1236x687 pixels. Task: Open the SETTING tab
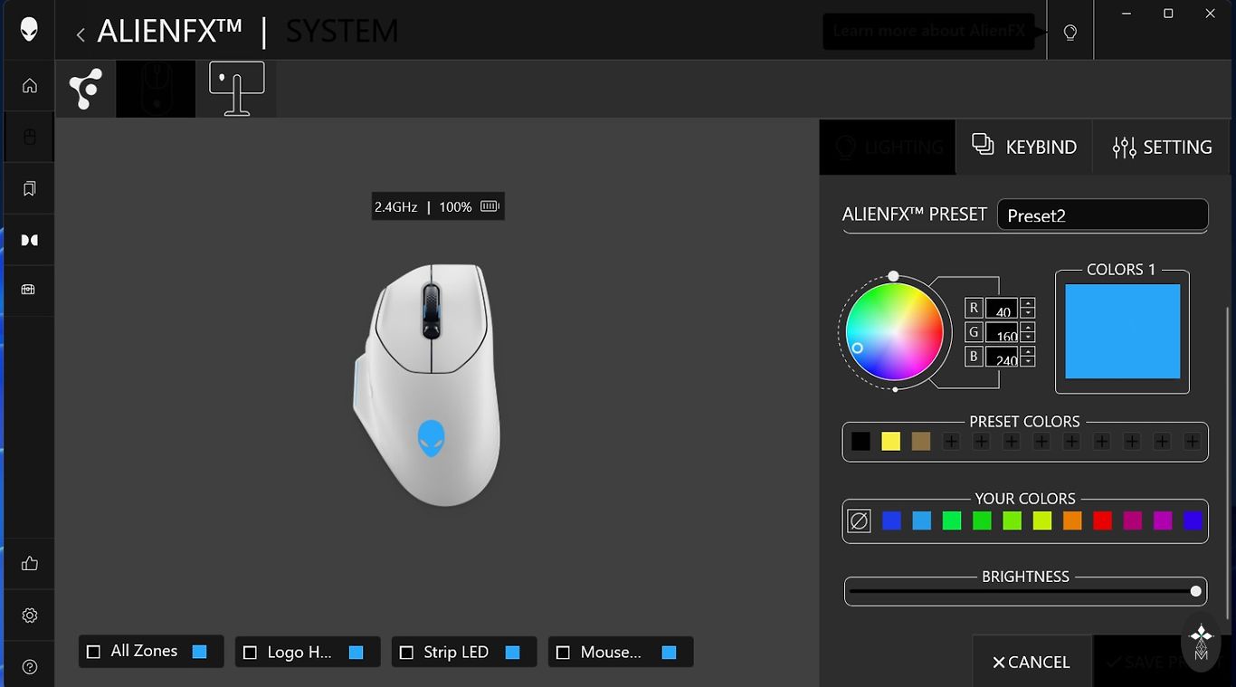pyautogui.click(x=1163, y=147)
